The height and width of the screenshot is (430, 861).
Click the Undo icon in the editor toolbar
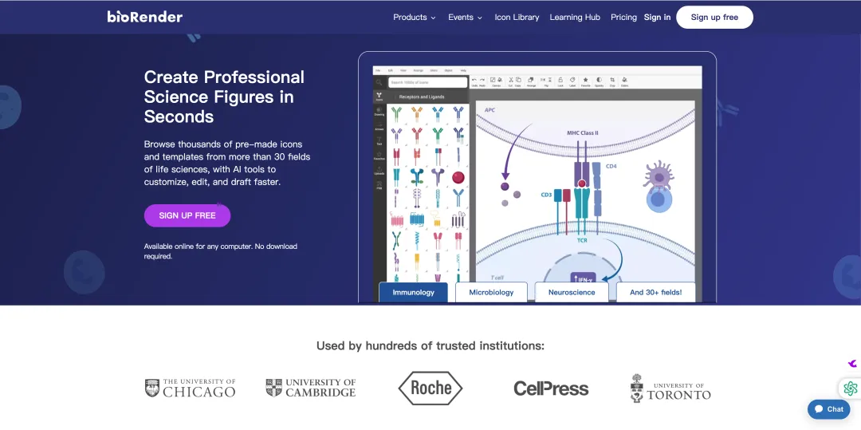(x=474, y=80)
